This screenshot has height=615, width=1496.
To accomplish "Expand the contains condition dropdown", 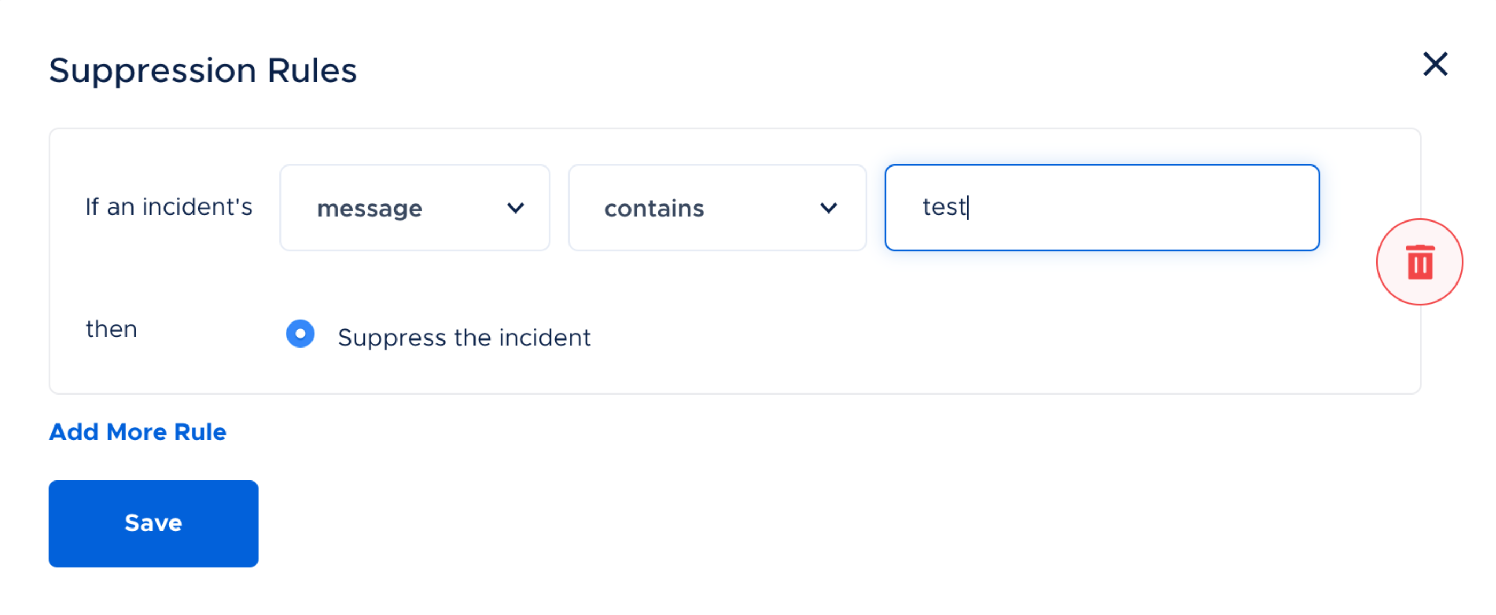I will (716, 208).
